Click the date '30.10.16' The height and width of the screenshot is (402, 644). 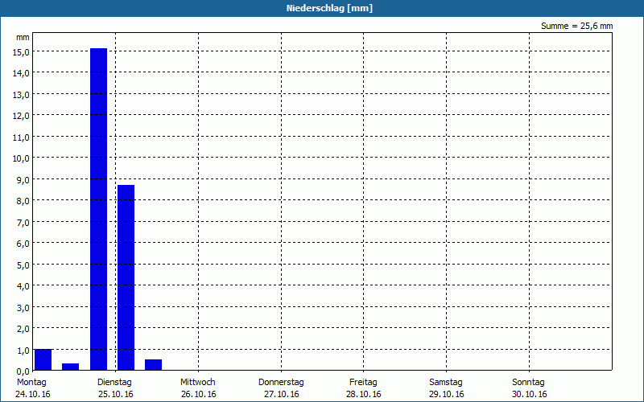click(530, 394)
